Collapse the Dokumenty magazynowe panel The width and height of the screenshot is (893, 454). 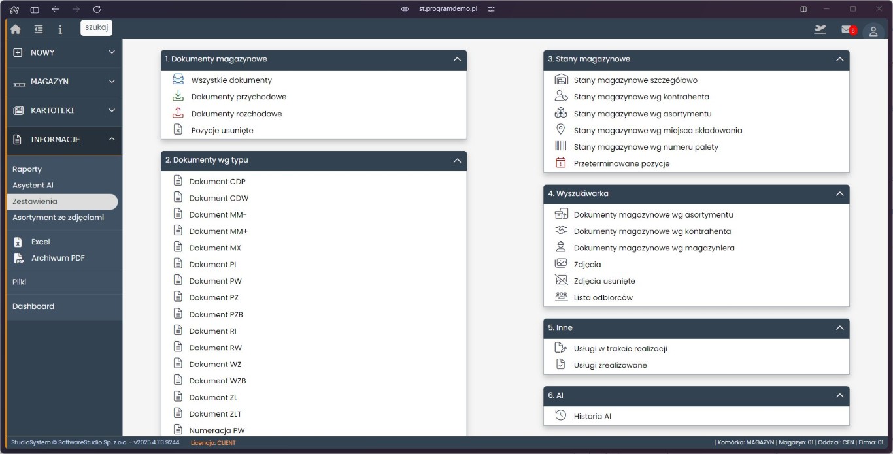[457, 59]
